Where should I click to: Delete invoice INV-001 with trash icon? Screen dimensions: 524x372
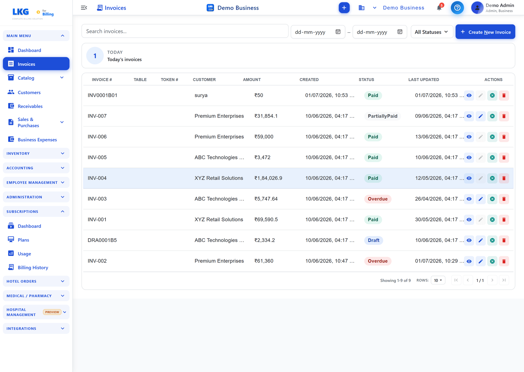[504, 220]
